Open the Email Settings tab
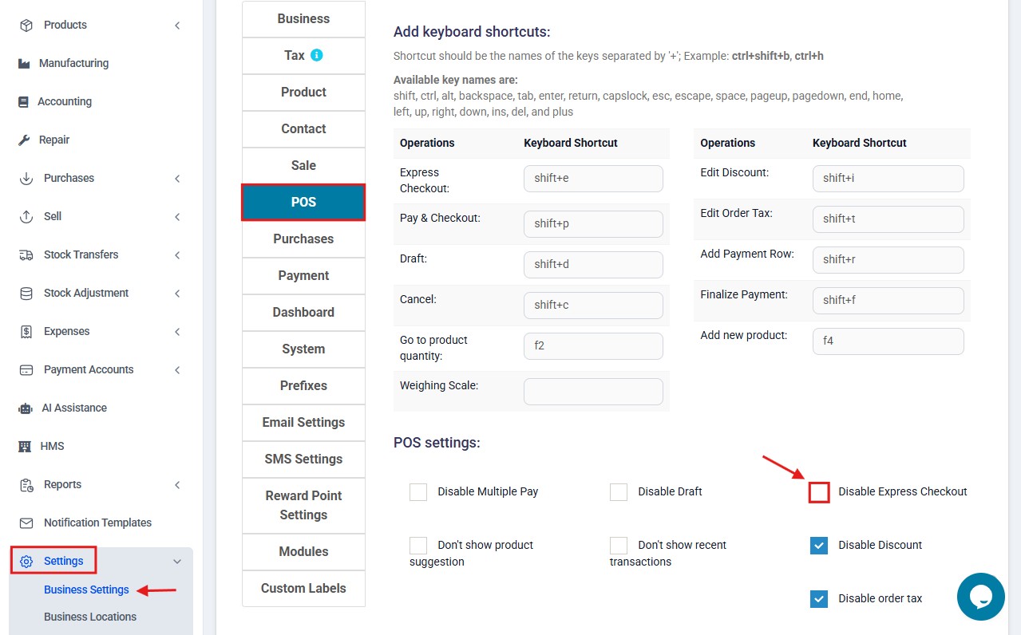 pos(303,422)
